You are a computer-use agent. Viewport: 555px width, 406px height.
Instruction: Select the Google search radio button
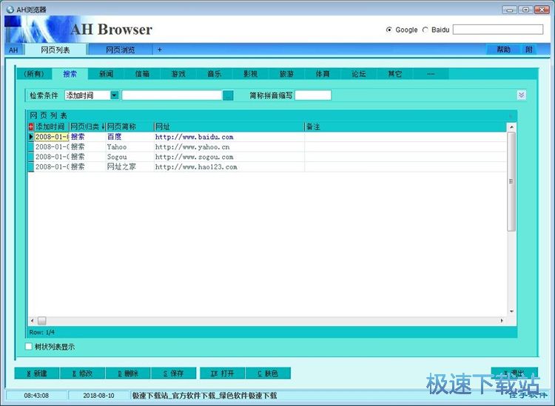388,30
